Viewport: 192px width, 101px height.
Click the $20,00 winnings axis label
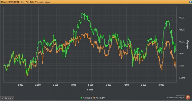coord(182,18)
